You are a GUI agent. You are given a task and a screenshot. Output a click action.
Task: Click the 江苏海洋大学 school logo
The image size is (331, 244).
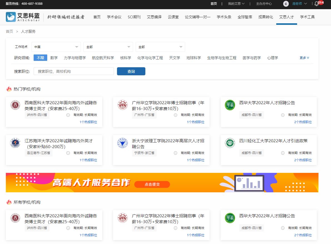click(x=15, y=143)
